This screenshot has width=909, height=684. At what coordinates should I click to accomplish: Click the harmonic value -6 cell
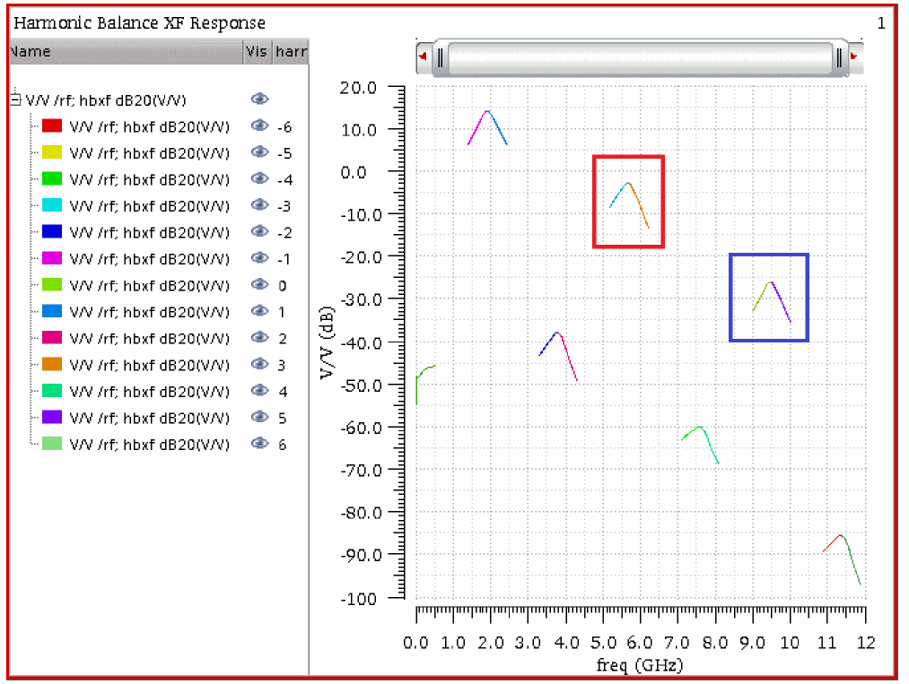[284, 126]
